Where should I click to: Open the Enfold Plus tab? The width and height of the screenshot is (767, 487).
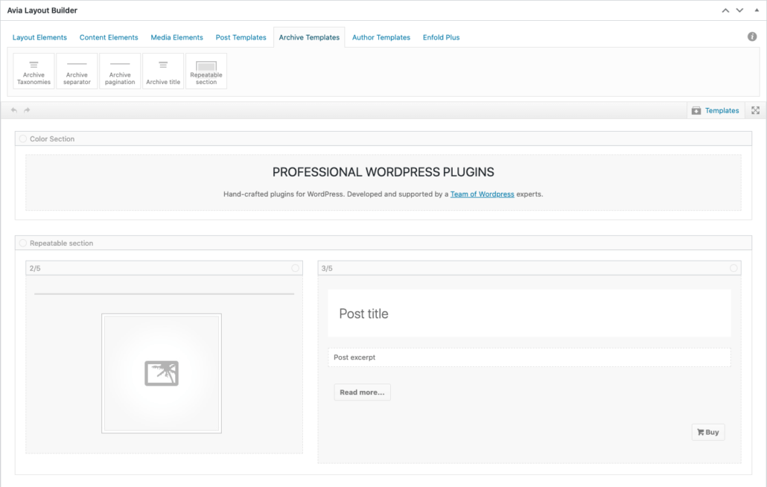442,37
